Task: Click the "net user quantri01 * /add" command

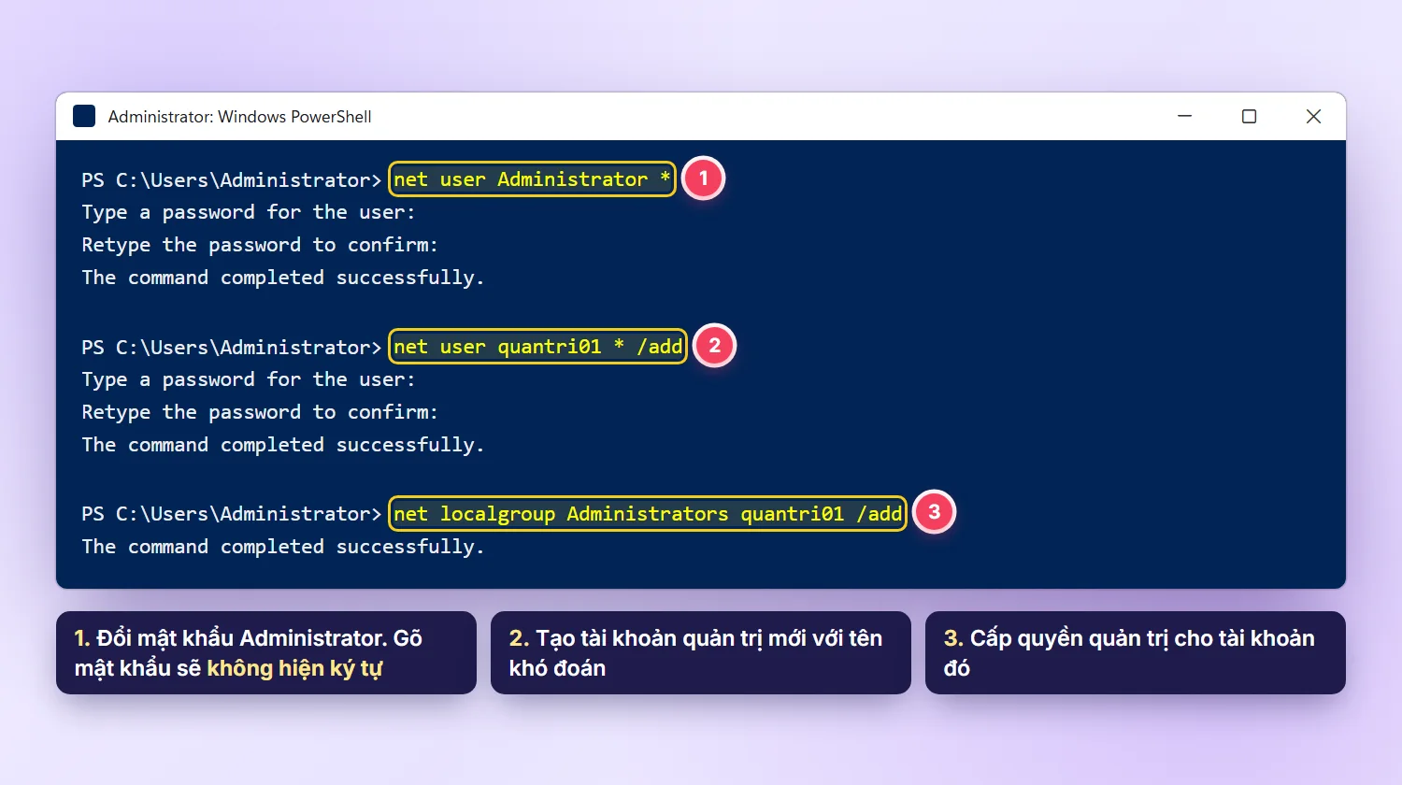Action: (x=537, y=346)
